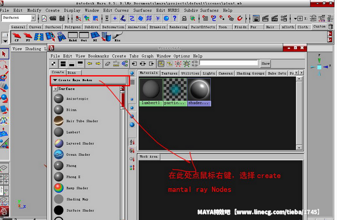Clear the Hypershade graph with eraser icon
337x220 pixels.
pyautogui.click(x=108, y=64)
